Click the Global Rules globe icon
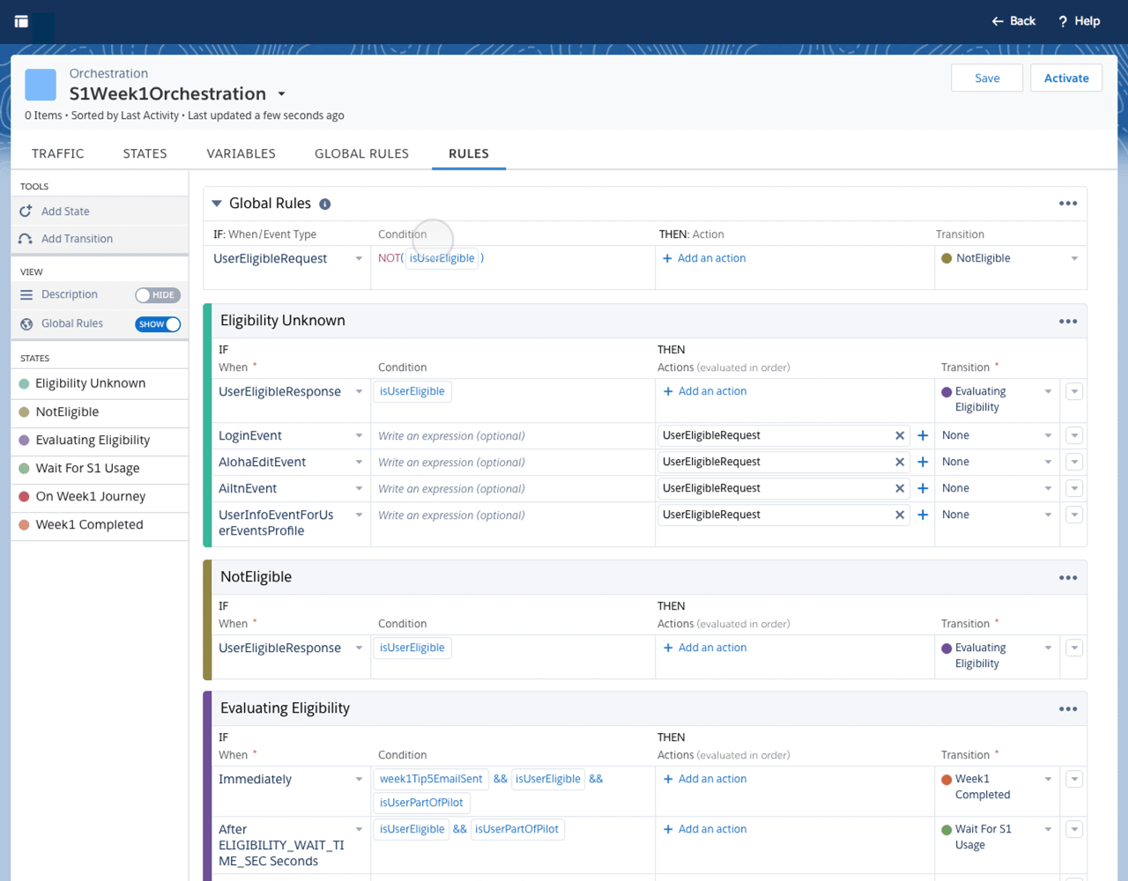The image size is (1128, 881). 26,324
